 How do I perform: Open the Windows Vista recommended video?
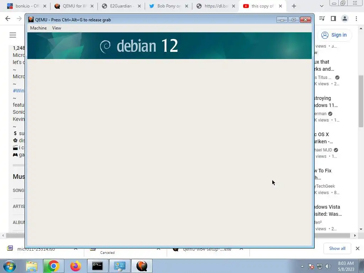coord(328,210)
